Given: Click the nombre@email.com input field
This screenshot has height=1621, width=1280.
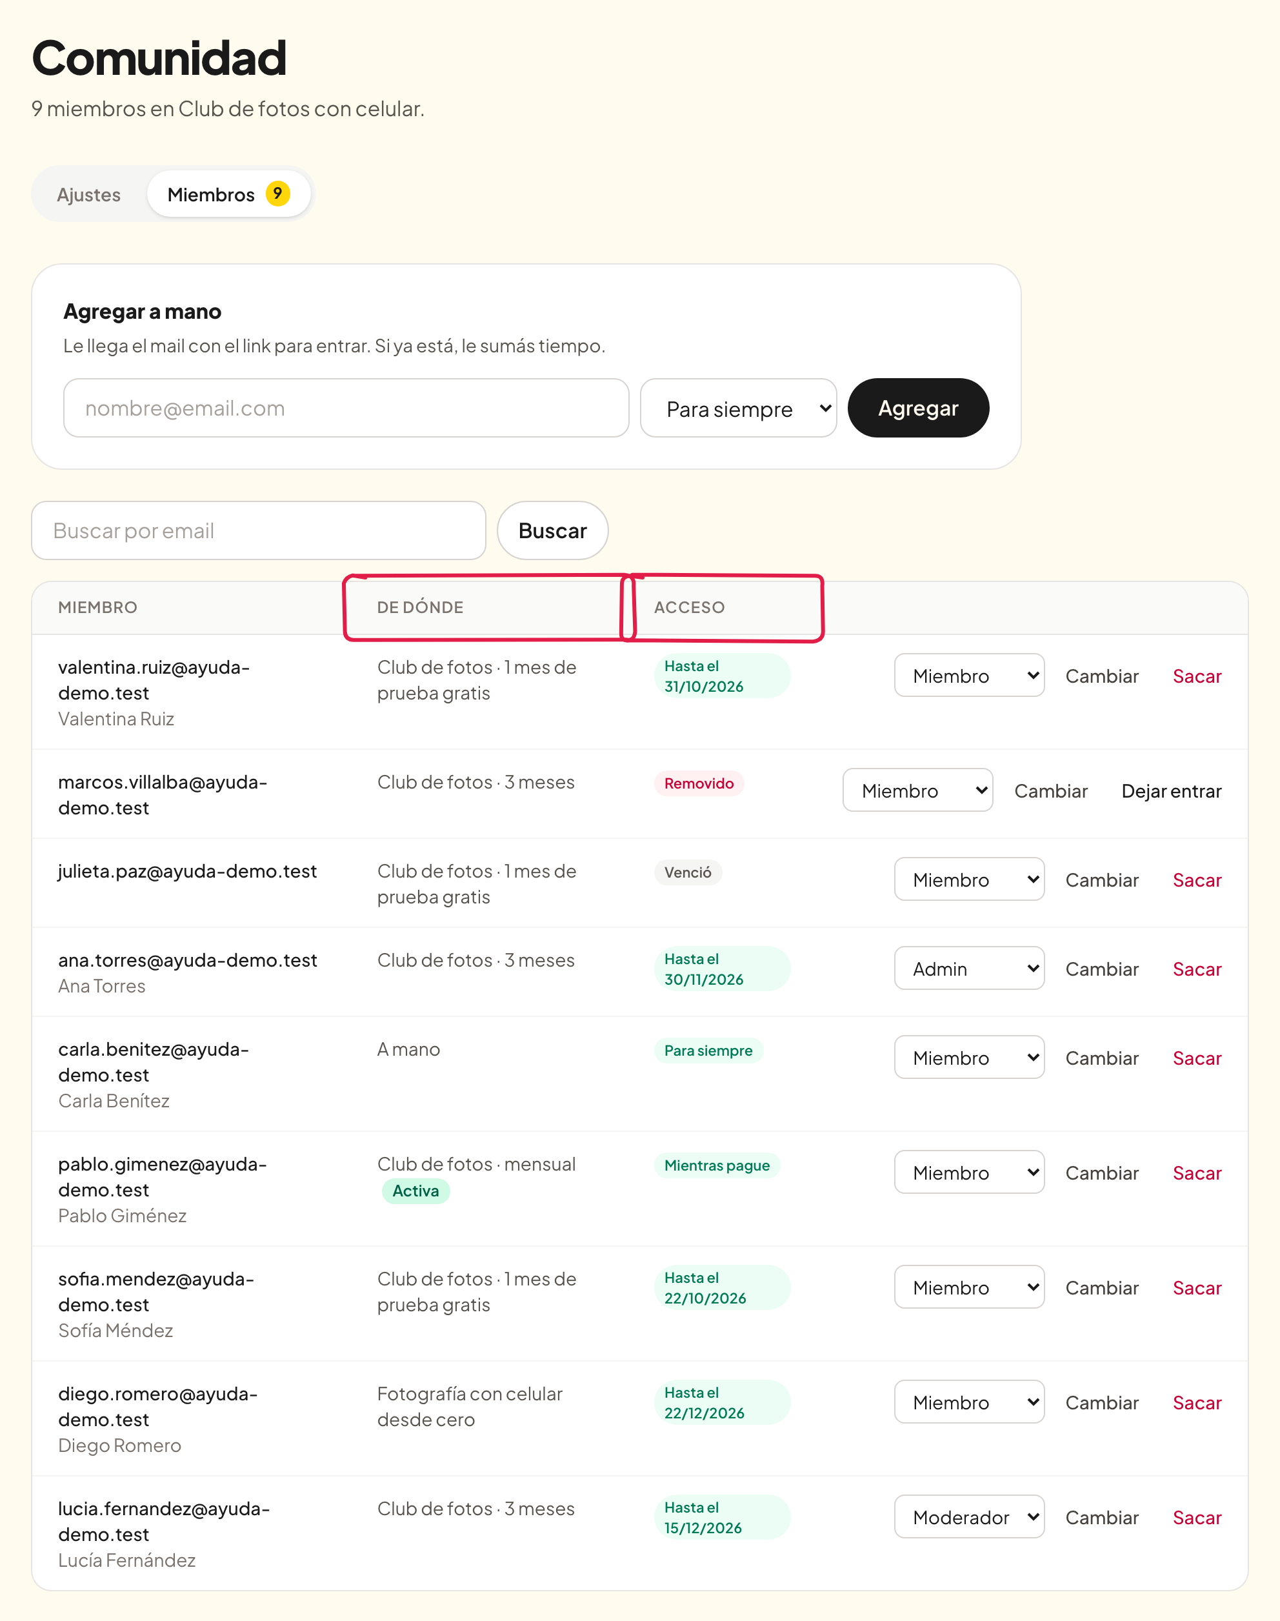Looking at the screenshot, I should (346, 408).
